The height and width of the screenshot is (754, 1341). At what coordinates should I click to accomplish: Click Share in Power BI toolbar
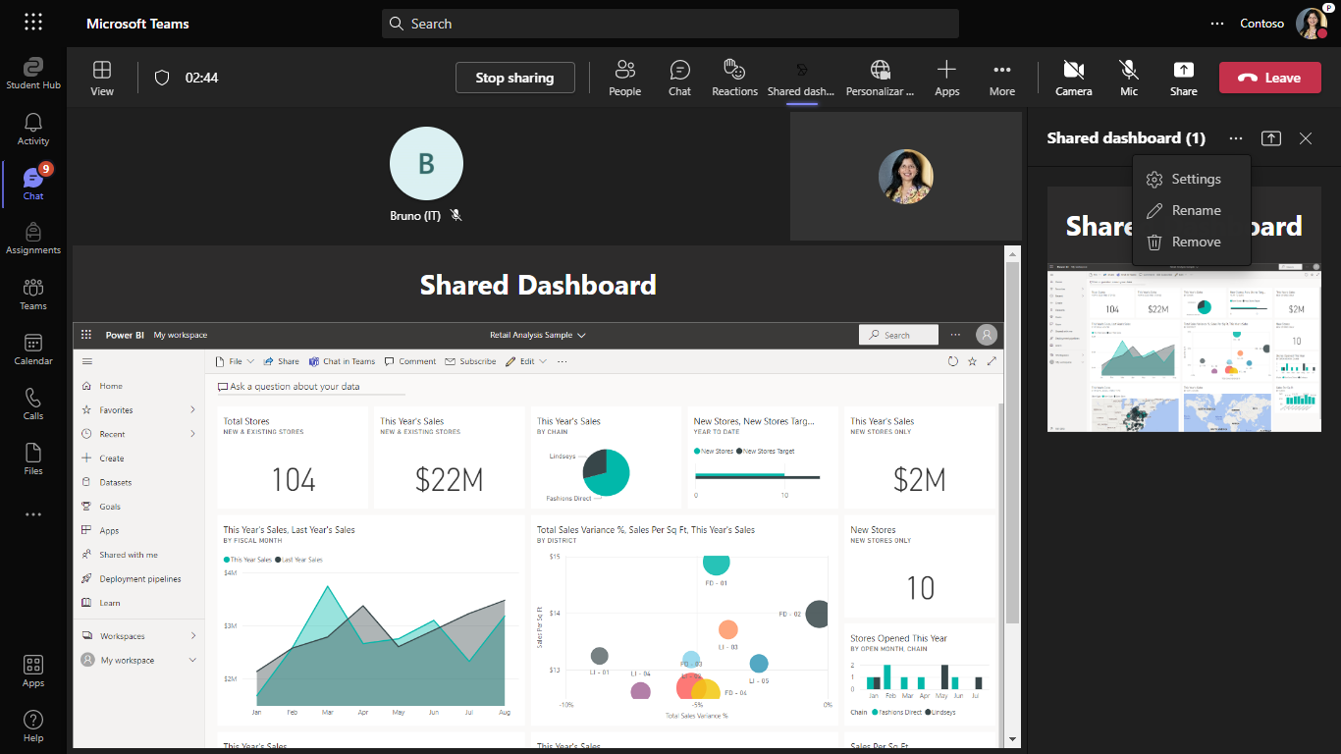(282, 361)
